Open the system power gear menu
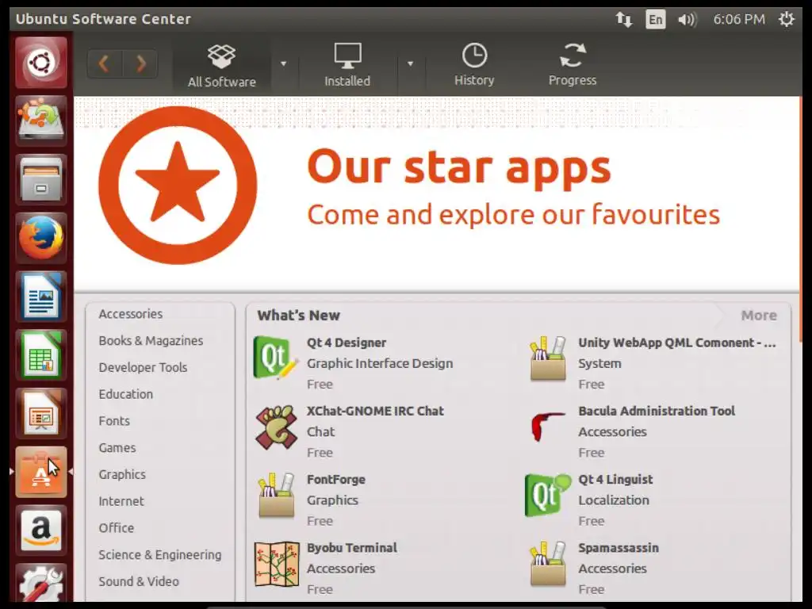The width and height of the screenshot is (812, 609). pyautogui.click(x=787, y=19)
